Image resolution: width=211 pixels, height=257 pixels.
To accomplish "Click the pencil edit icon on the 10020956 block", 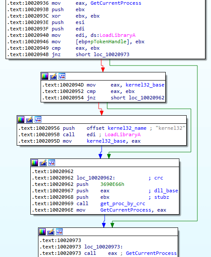I will [x=29, y=120].
